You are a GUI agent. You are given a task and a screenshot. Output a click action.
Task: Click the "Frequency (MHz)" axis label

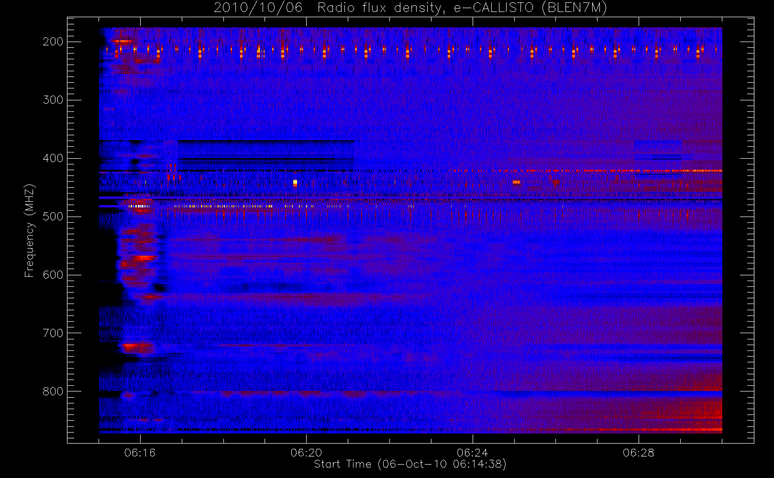pyautogui.click(x=30, y=230)
